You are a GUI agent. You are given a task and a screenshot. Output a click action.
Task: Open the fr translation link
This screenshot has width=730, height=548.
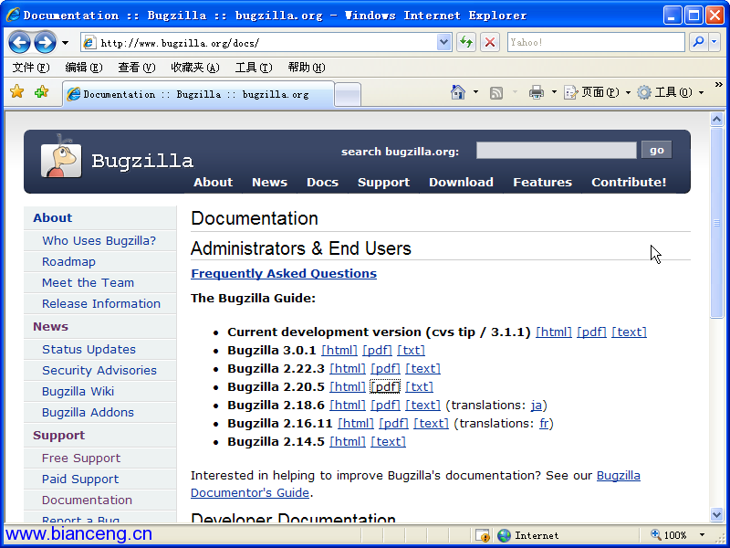[544, 424]
